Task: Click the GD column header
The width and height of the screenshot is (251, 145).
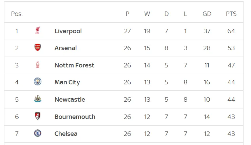Action: (207, 14)
